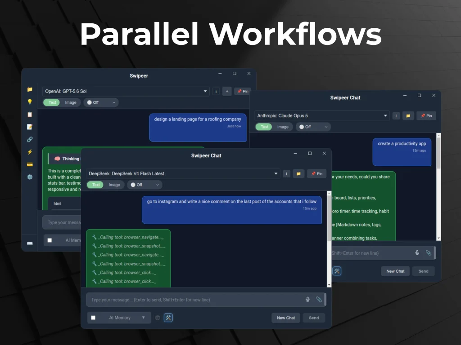This screenshot has height=345, width=461.
Task: Click the "html" code block label in Swipeer
Action: 57,203
